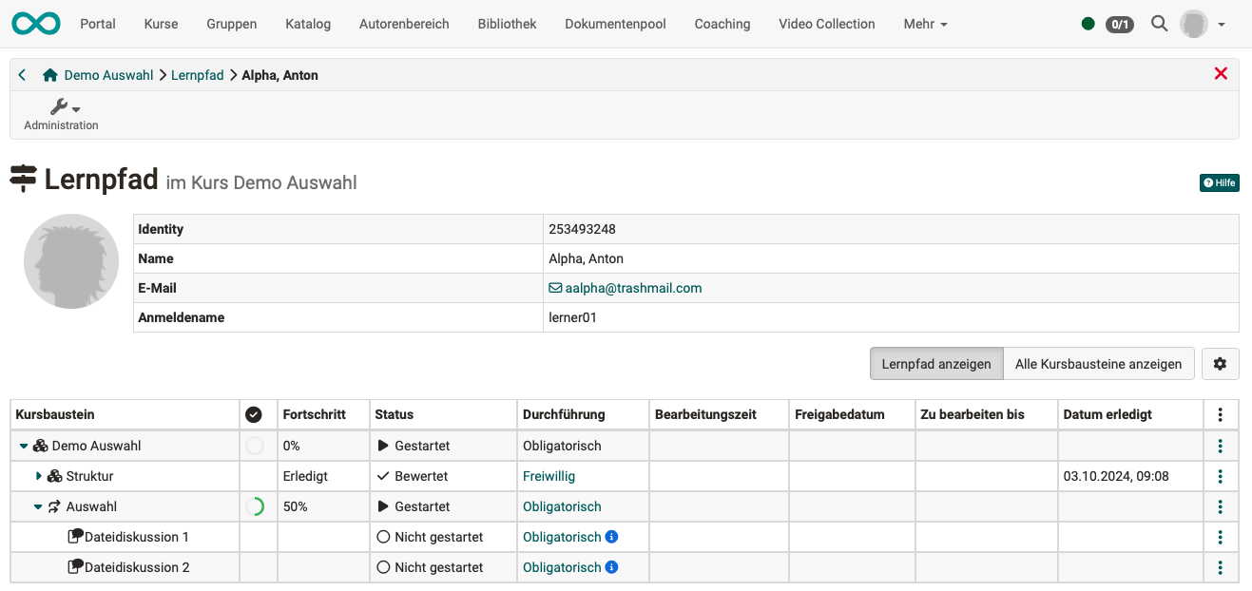The height and width of the screenshot is (591, 1252).
Task: Open the search magnifier icon
Action: (1159, 23)
